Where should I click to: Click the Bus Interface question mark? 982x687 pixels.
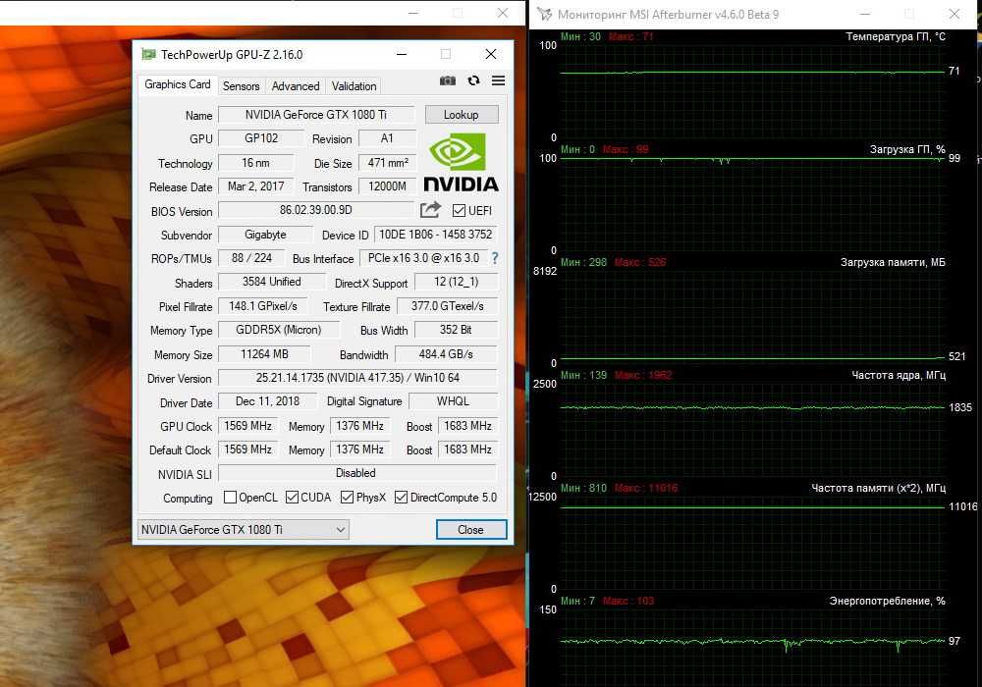(x=495, y=258)
